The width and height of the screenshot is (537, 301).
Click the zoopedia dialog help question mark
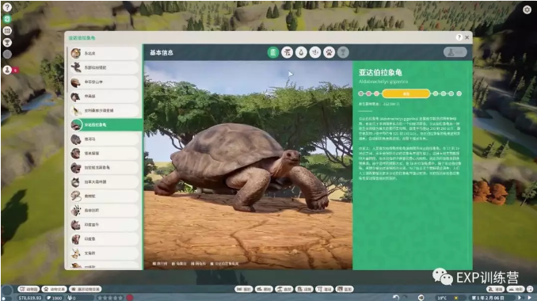[x=459, y=37]
